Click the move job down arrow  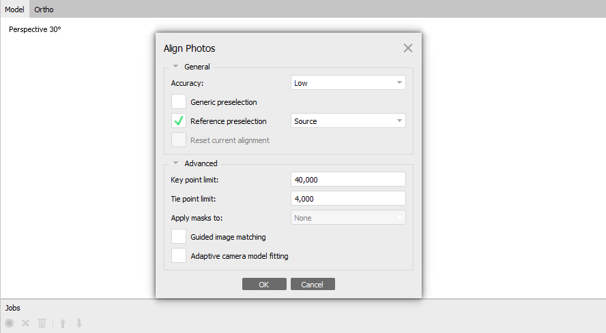pyautogui.click(x=79, y=323)
